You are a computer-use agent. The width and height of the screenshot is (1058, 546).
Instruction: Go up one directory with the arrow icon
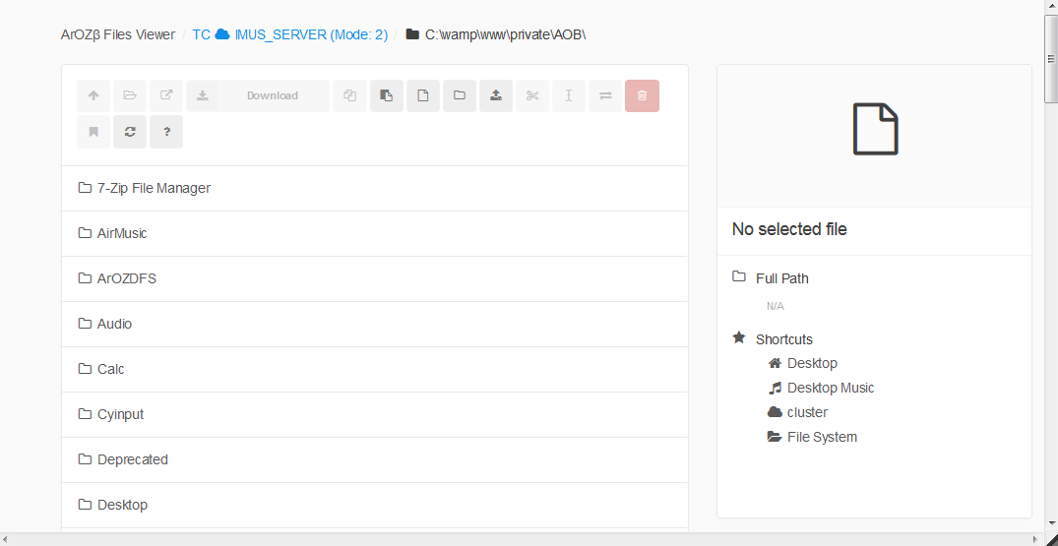coord(93,95)
